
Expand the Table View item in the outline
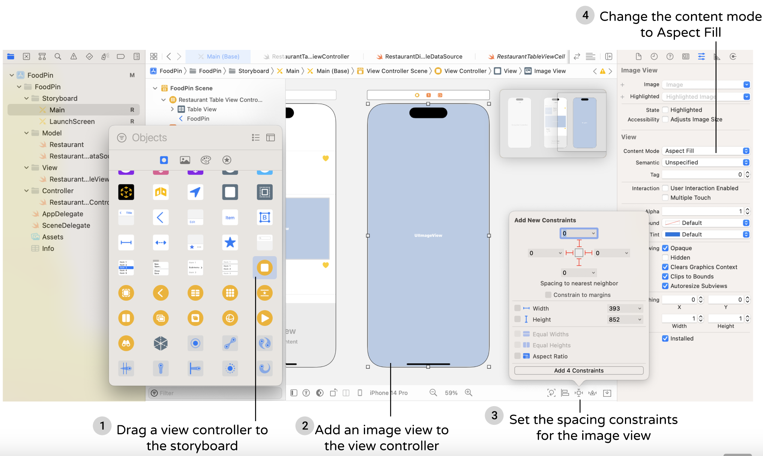click(172, 109)
